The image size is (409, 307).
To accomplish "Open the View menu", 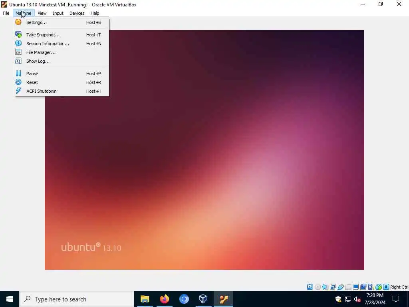I will (42, 13).
